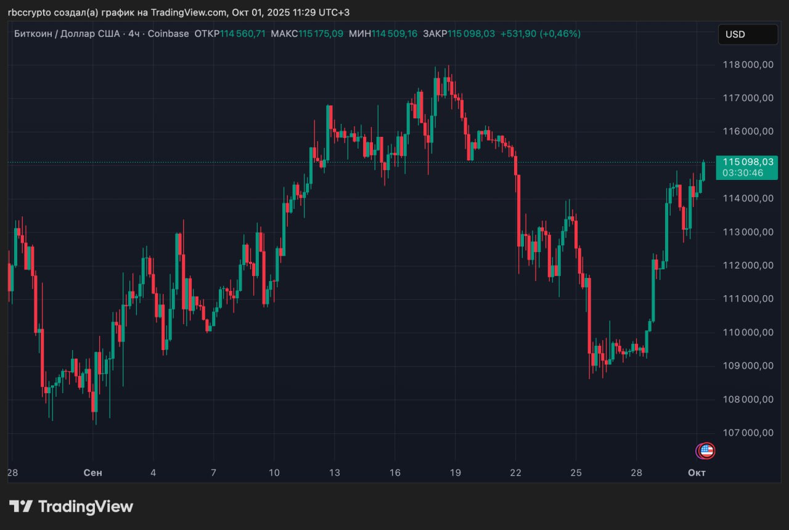Open the USD currency selector
This screenshot has height=530, width=789.
click(x=747, y=35)
